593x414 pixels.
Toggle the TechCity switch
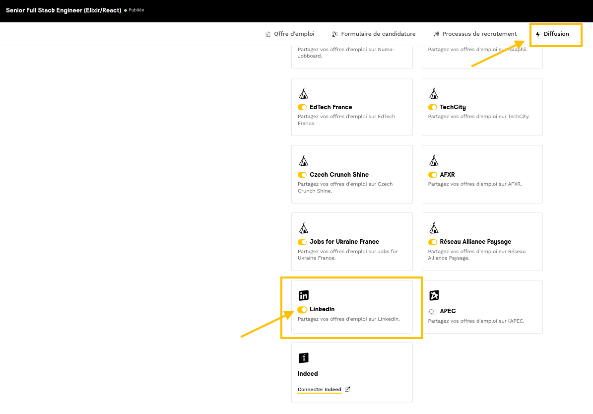tap(432, 108)
